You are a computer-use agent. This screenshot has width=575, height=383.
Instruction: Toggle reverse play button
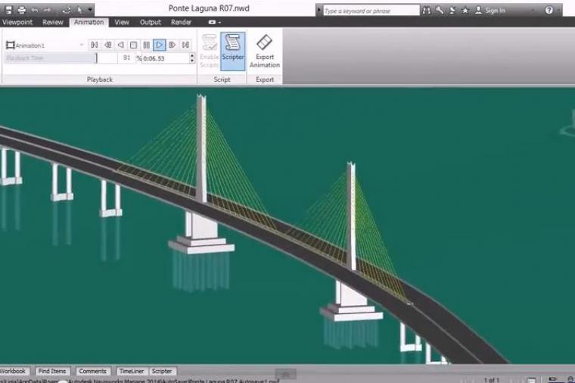(x=120, y=45)
